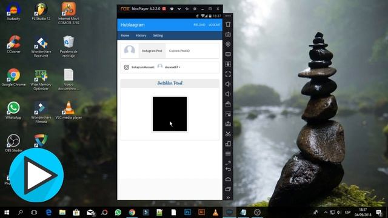Expand the Nox sidebar double-chevron at bottom

pos(228,197)
